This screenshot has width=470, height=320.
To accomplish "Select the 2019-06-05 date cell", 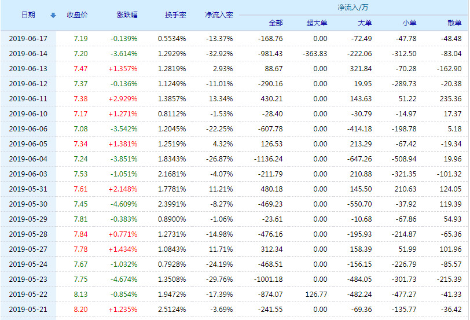I will tap(28, 144).
